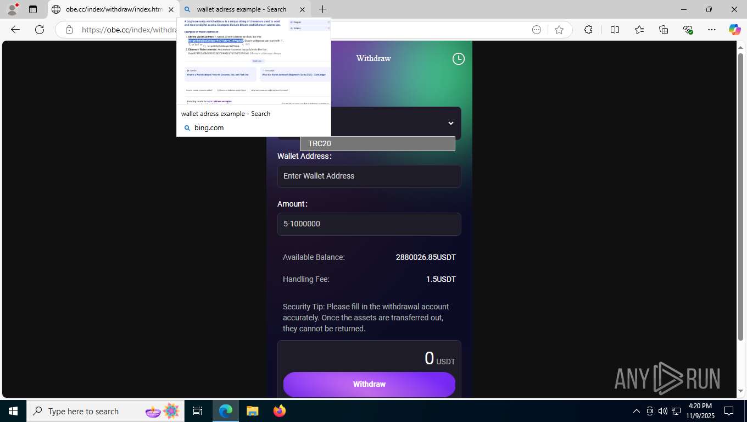Switch to the obe.cc withdraw tab
Screen dimensions: 747x422
113,9
